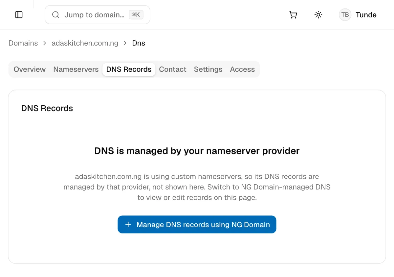The width and height of the screenshot is (394, 277).
Task: Click the search magnifier icon
Action: tap(56, 15)
